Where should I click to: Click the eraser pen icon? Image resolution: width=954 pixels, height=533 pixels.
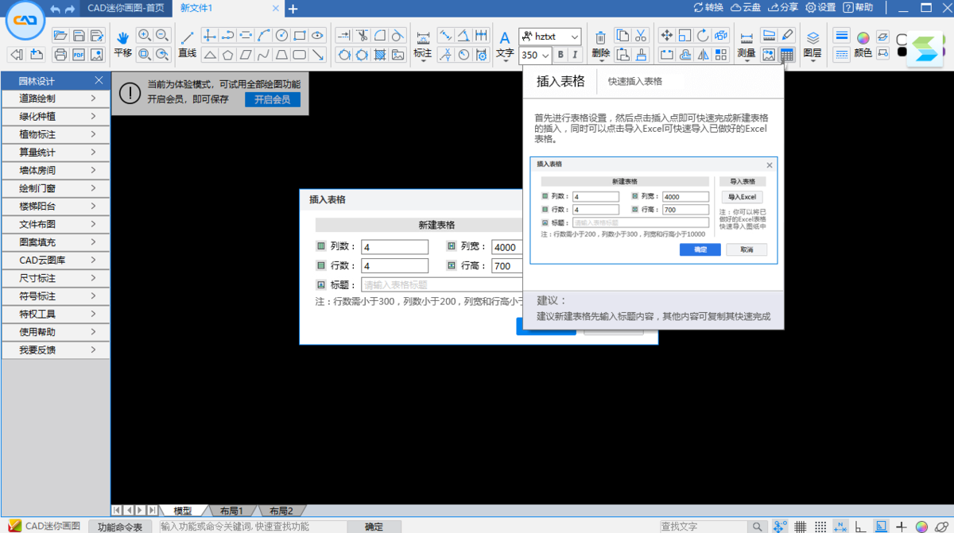(787, 35)
